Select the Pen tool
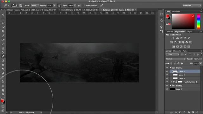The image size is (203, 114). (x=3, y=73)
